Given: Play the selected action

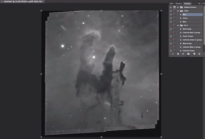Looking at the screenshot, I should (x=183, y=54).
